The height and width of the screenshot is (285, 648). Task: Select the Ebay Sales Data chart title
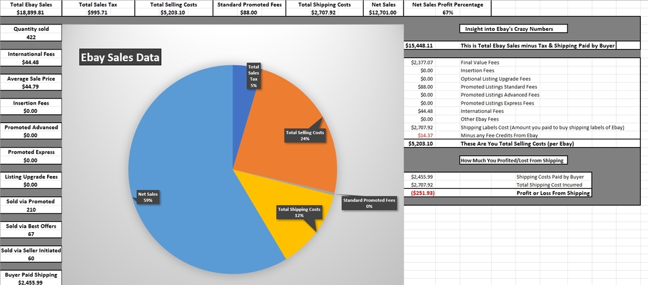pos(121,57)
